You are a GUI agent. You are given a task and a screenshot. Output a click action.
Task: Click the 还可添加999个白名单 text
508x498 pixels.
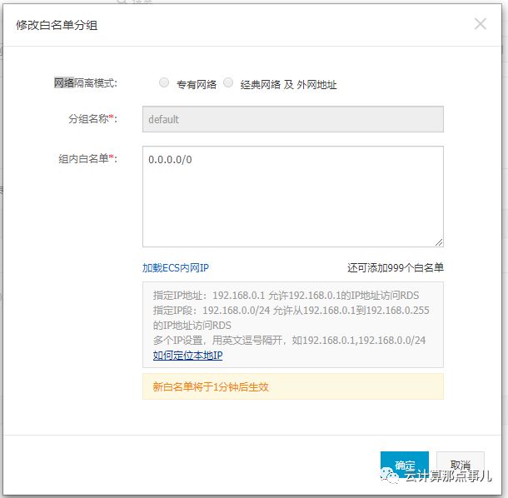pyautogui.click(x=396, y=268)
